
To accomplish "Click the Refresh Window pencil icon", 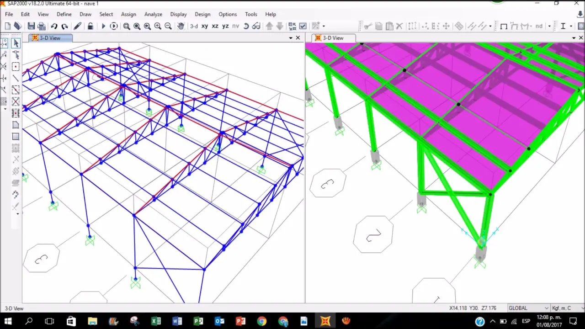I will (x=77, y=26).
